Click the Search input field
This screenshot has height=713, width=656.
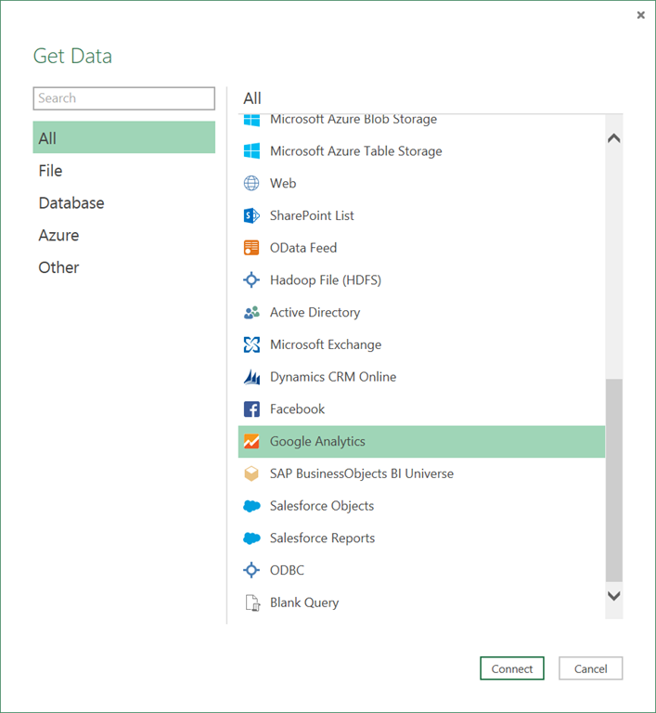(123, 98)
